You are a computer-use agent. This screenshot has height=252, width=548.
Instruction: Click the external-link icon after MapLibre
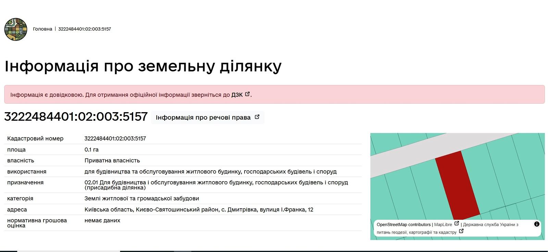(x=457, y=224)
